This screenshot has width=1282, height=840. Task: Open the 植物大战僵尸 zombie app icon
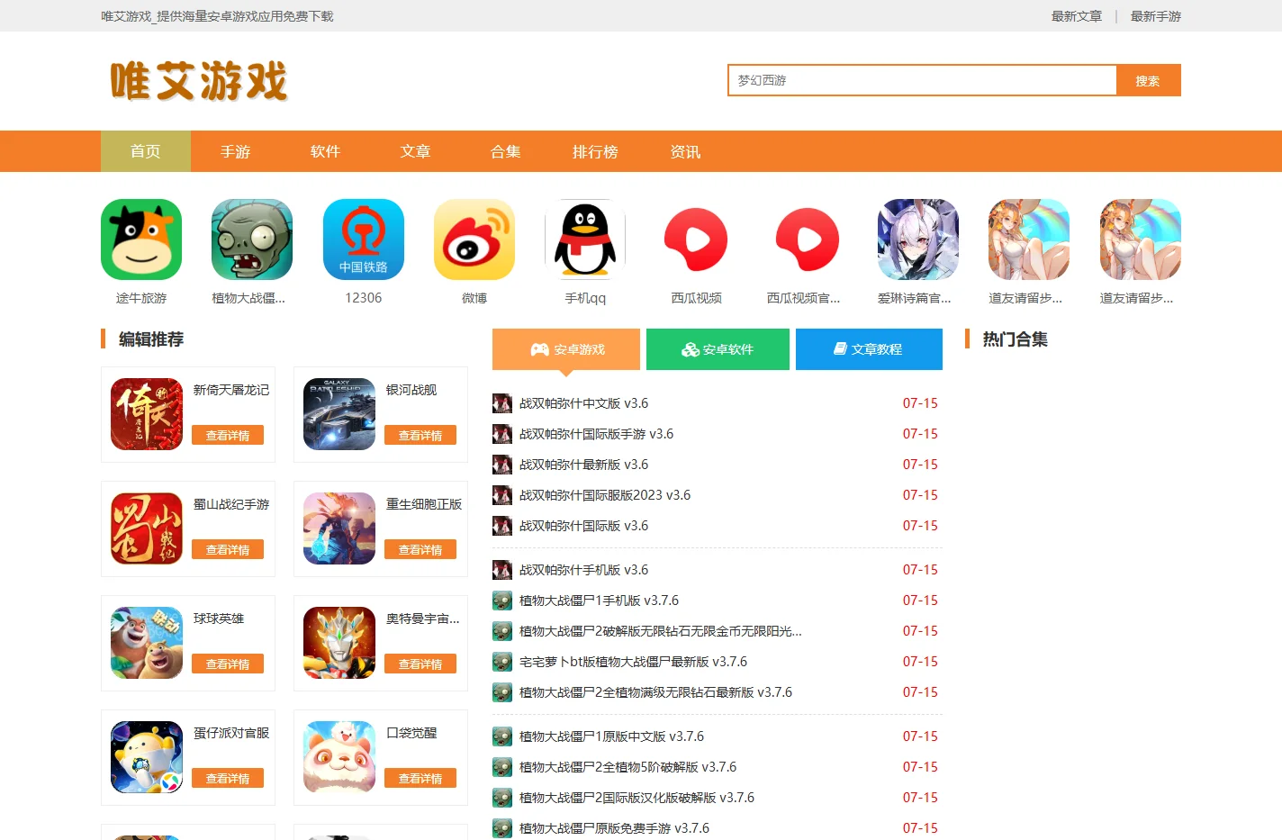tap(252, 239)
